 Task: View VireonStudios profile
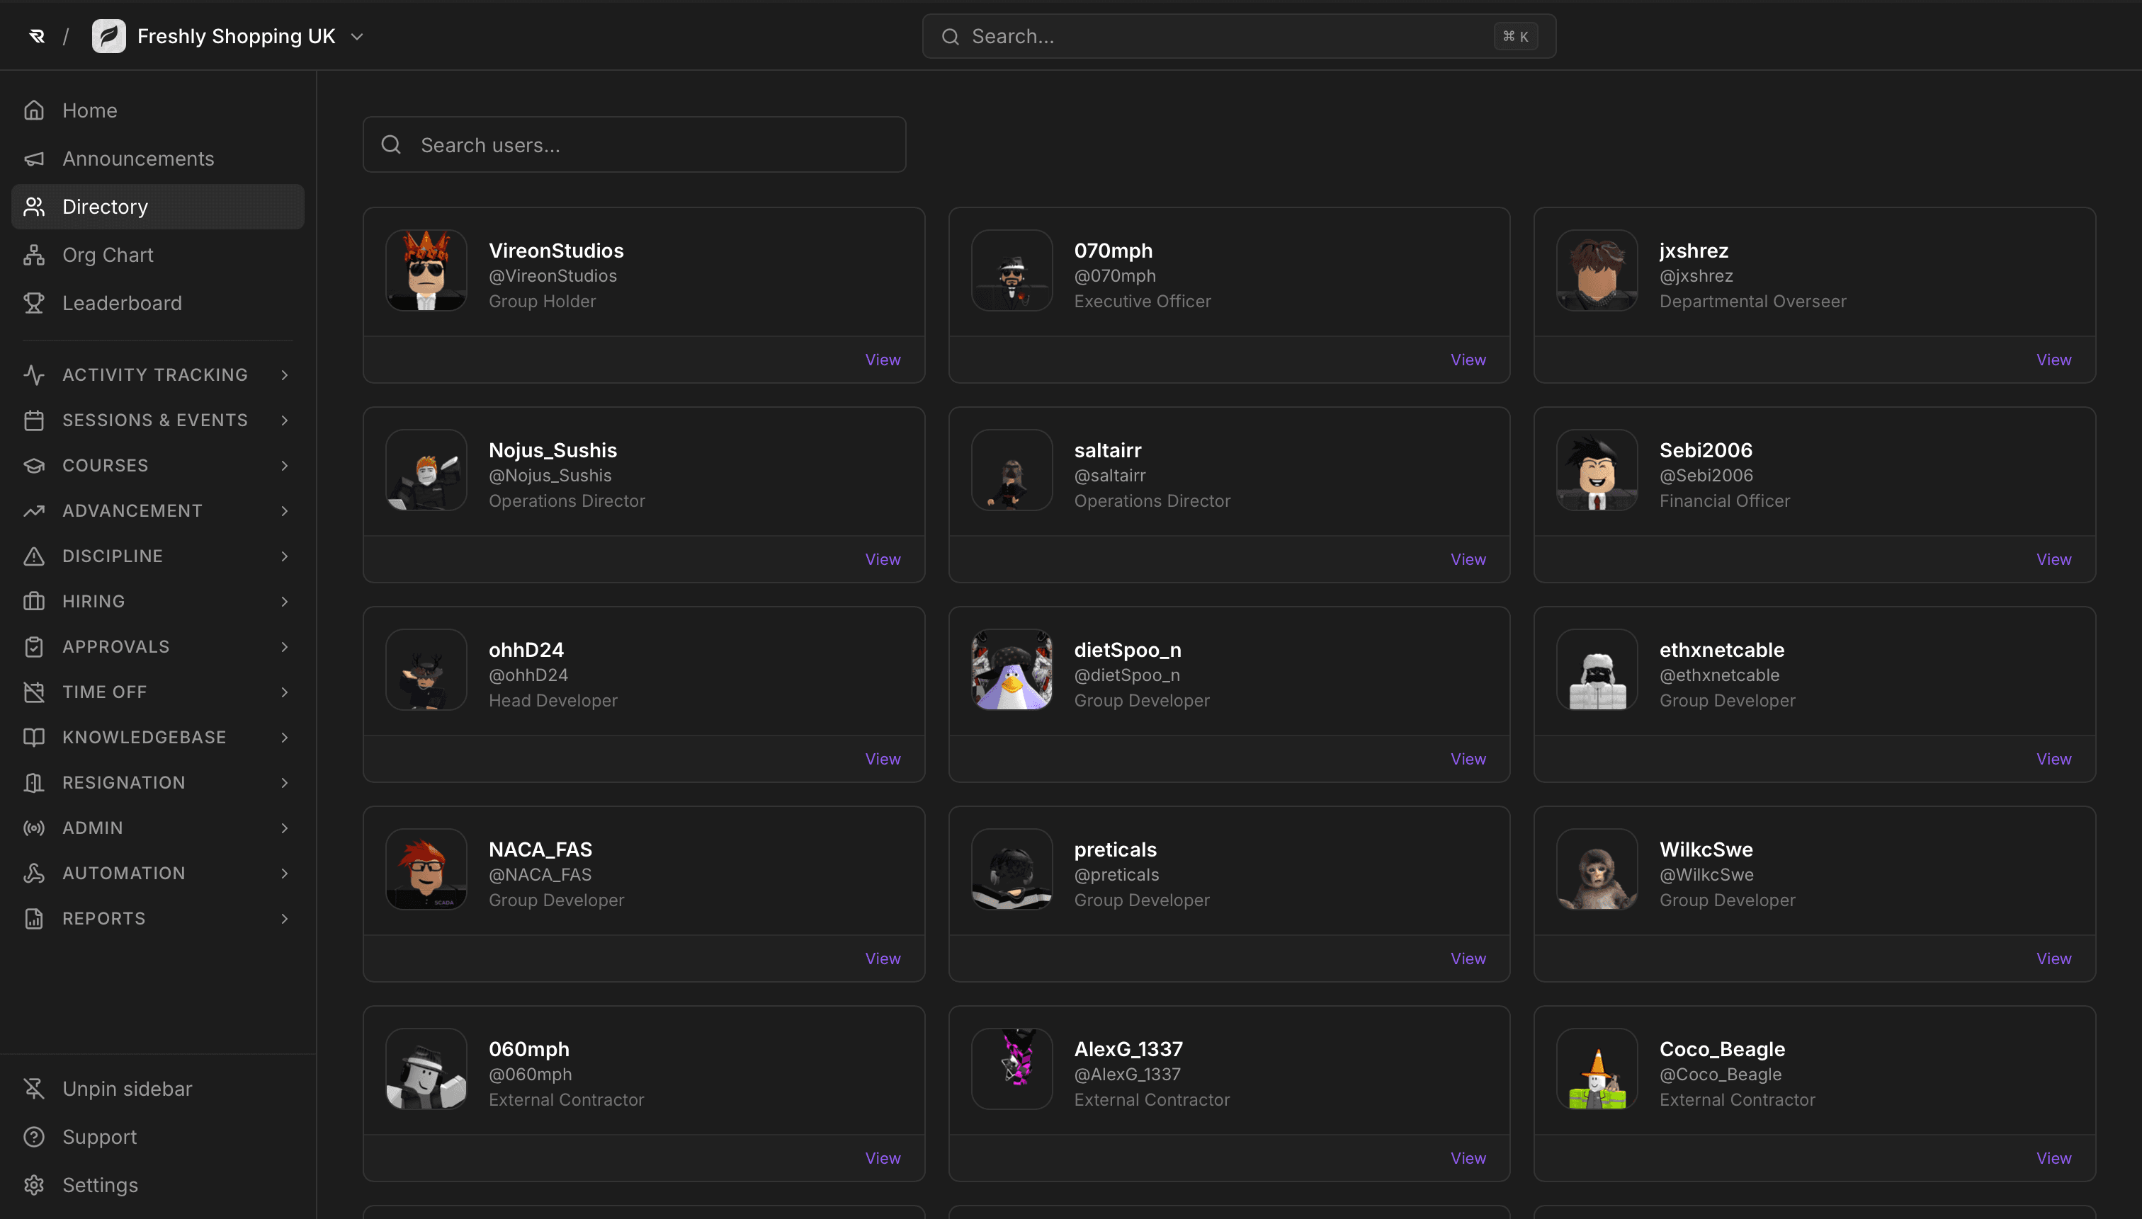coord(883,360)
